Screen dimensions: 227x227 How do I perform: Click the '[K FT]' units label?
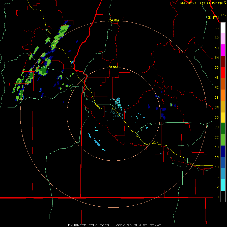pos(213,17)
